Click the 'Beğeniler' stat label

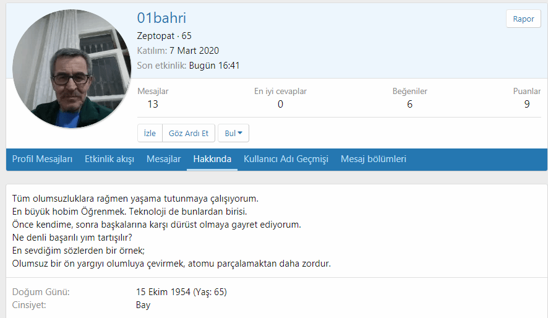pos(409,91)
